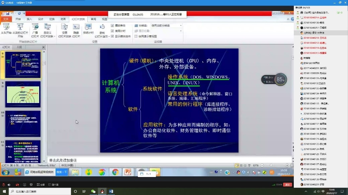The image size is (348, 195).
Task: Enable Use Presenter View (使用演示者视图) checkbox
Action: click(x=136, y=36)
